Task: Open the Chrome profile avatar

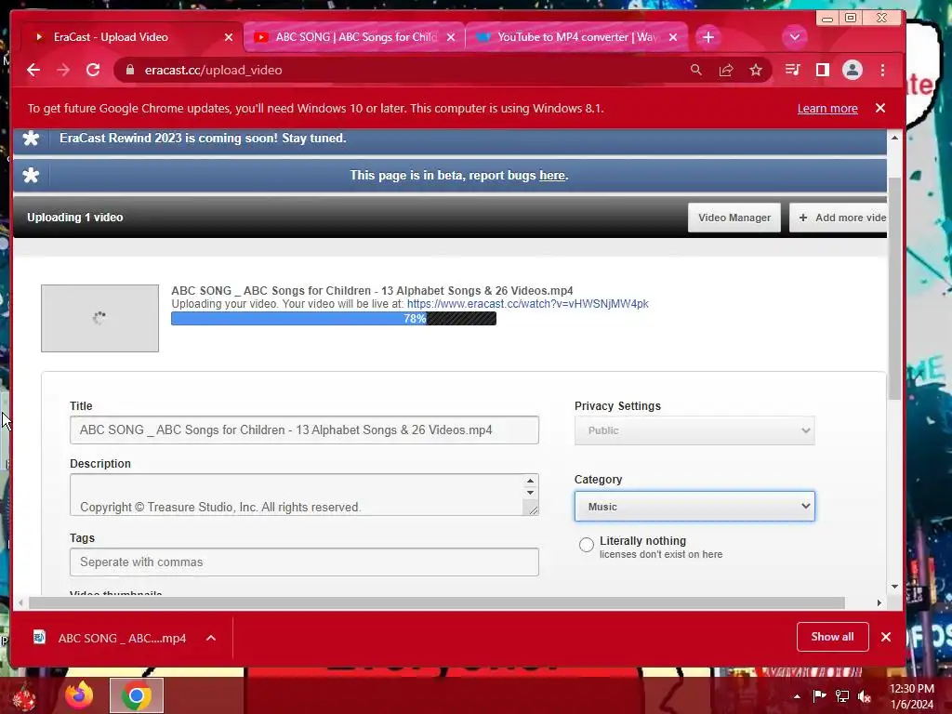Action: click(853, 70)
